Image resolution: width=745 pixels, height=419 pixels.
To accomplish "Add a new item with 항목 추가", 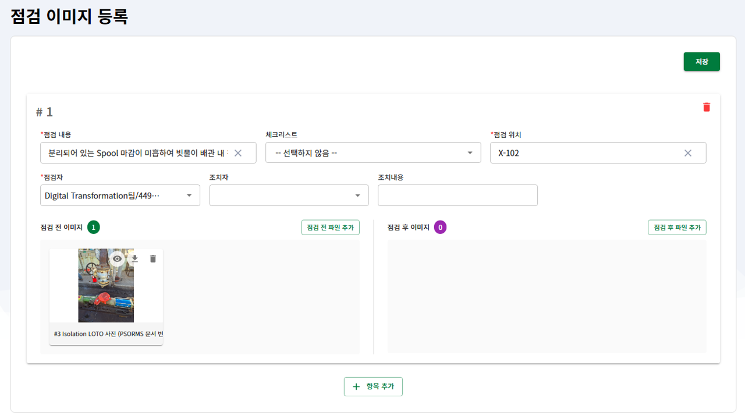I will tap(373, 386).
